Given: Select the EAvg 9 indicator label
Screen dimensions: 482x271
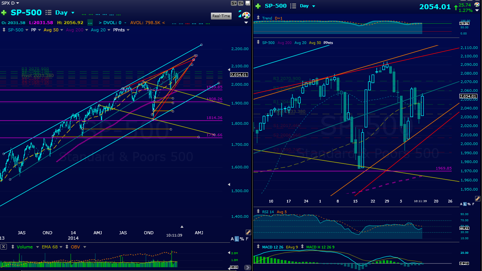Looking at the screenshot, I should coord(291,247).
